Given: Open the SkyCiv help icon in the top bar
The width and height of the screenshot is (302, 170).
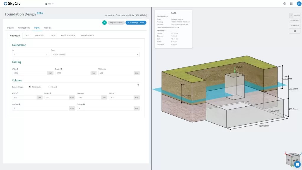Looking at the screenshot, I should 284,4.
